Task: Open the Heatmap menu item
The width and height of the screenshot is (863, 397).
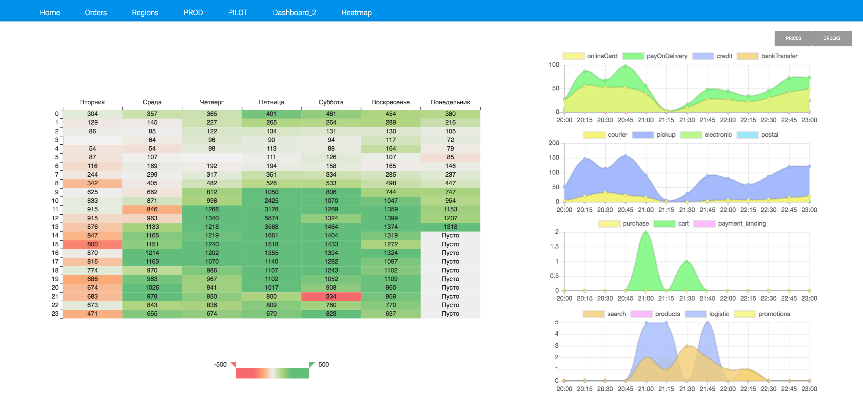Action: point(356,13)
